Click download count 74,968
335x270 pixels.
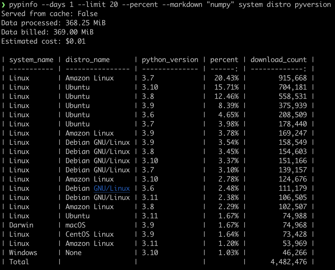(x=295, y=225)
